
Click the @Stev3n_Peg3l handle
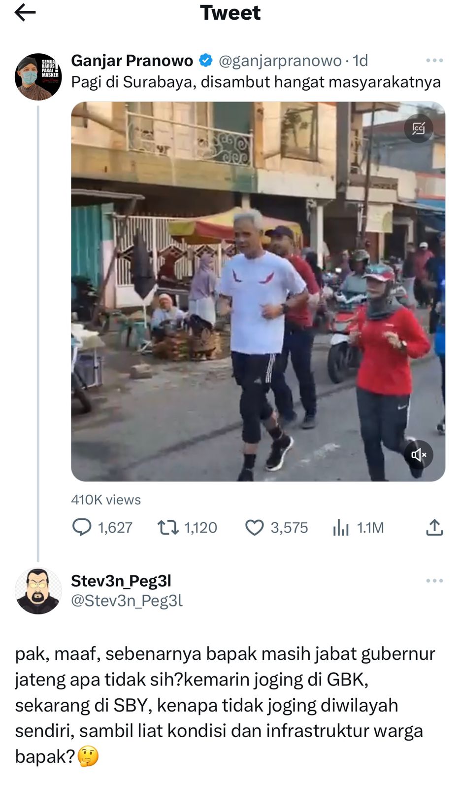(x=127, y=601)
